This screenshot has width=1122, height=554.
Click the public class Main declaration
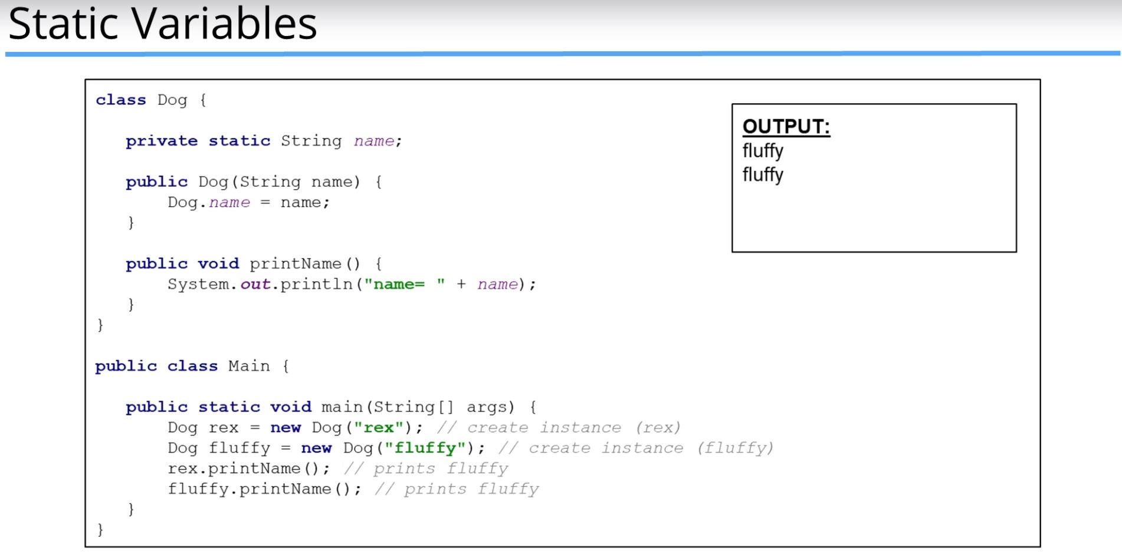click(x=190, y=365)
